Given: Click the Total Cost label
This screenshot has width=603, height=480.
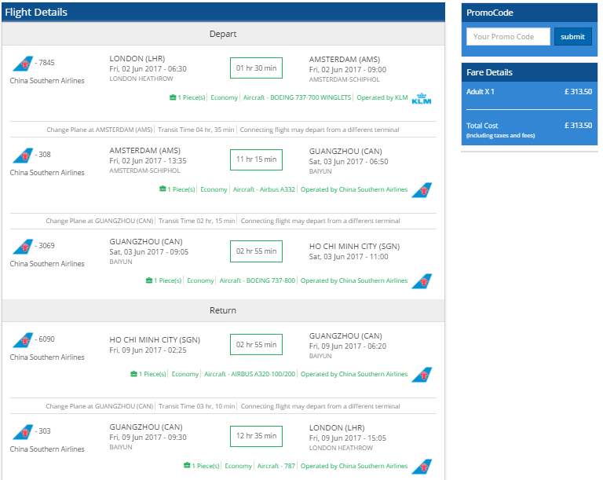Looking at the screenshot, I should [x=482, y=126].
